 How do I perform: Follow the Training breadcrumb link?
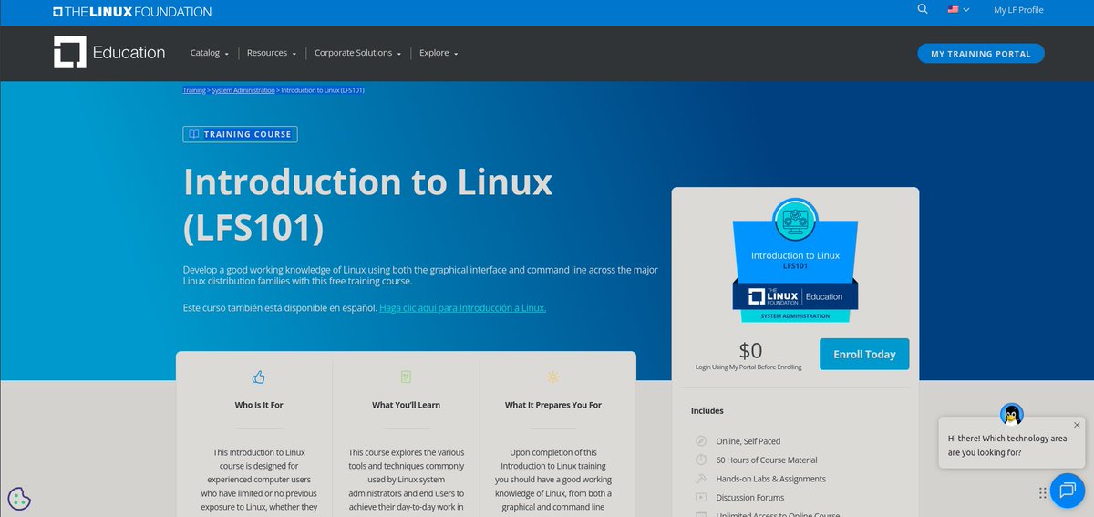(194, 90)
